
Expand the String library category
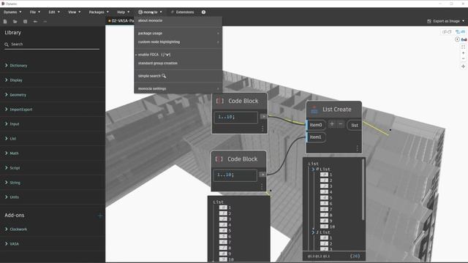tap(7, 182)
